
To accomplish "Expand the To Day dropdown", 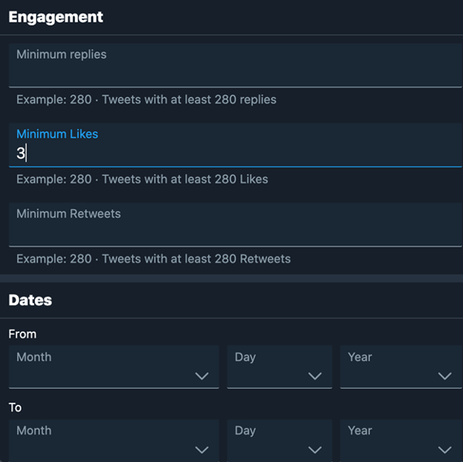I will [x=279, y=440].
